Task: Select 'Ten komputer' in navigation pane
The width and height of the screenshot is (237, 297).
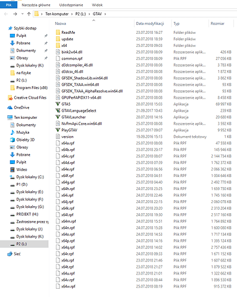Action: click(x=26, y=118)
